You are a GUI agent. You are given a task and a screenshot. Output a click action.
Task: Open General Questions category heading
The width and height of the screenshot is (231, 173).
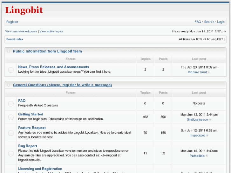tap(62, 85)
